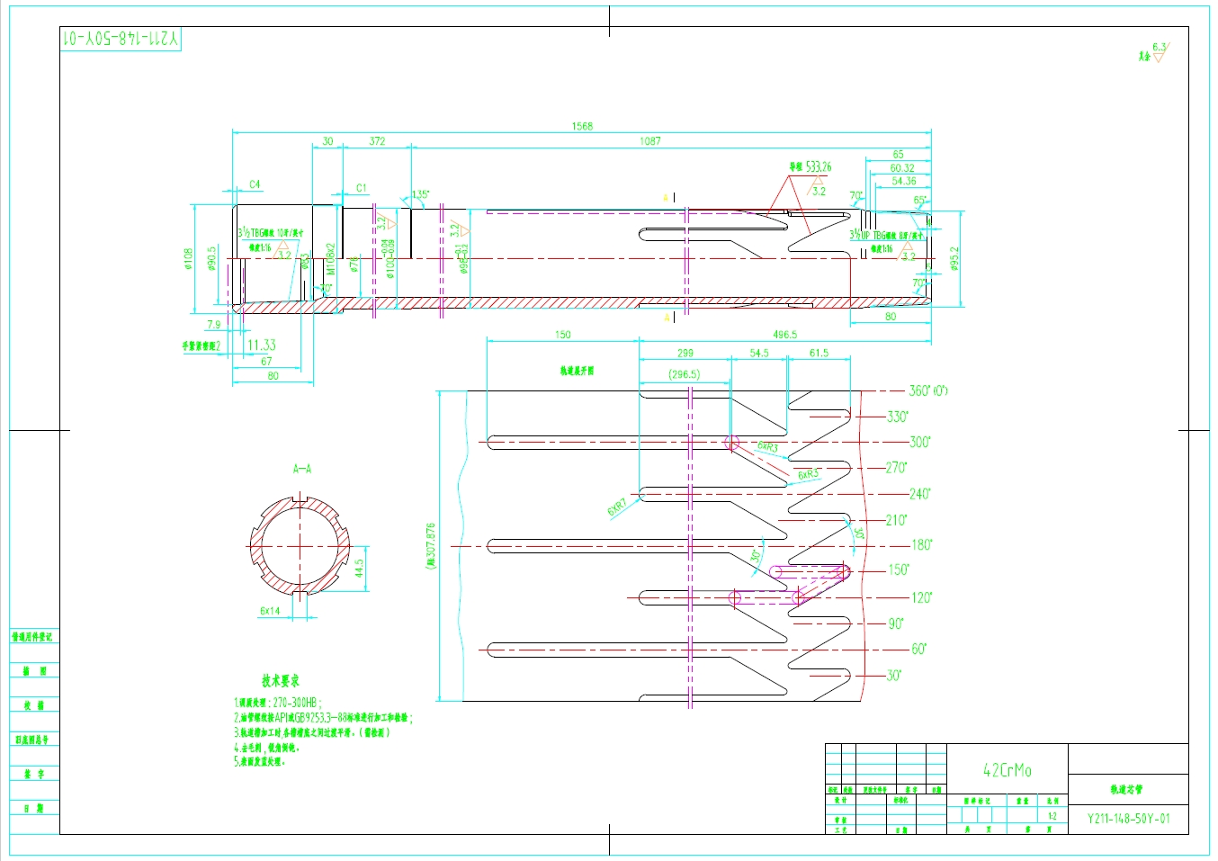Select the 60.32 dimension
Viewport: 1218px width, 861px height.
902,168
